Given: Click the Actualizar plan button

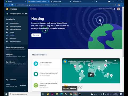Looking at the screenshot, I should pos(23,85).
